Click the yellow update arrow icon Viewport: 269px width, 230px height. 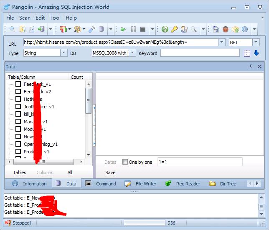(x=235, y=29)
